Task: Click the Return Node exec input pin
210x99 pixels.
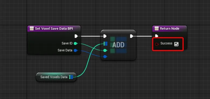Action: click(157, 36)
